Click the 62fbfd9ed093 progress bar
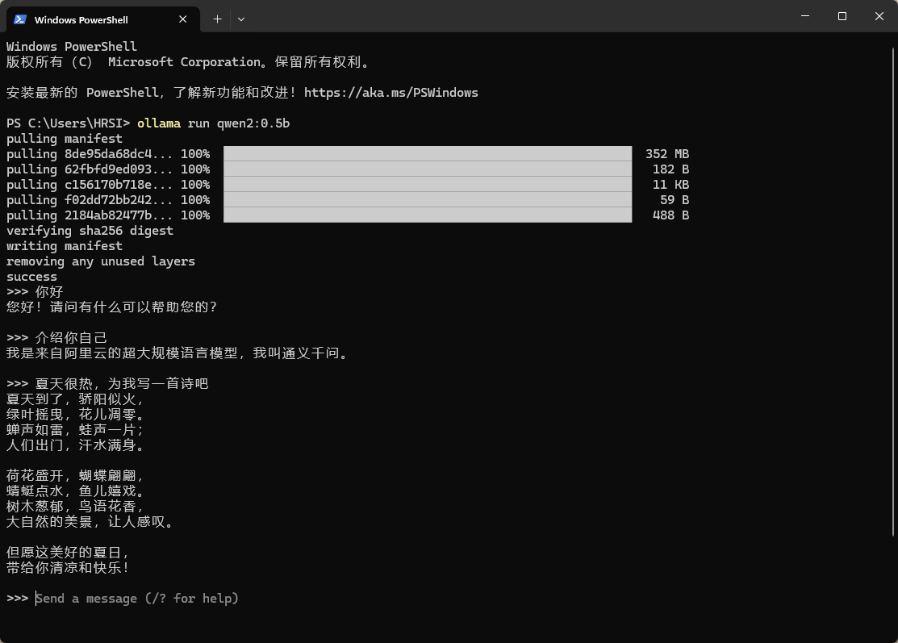 (x=428, y=169)
